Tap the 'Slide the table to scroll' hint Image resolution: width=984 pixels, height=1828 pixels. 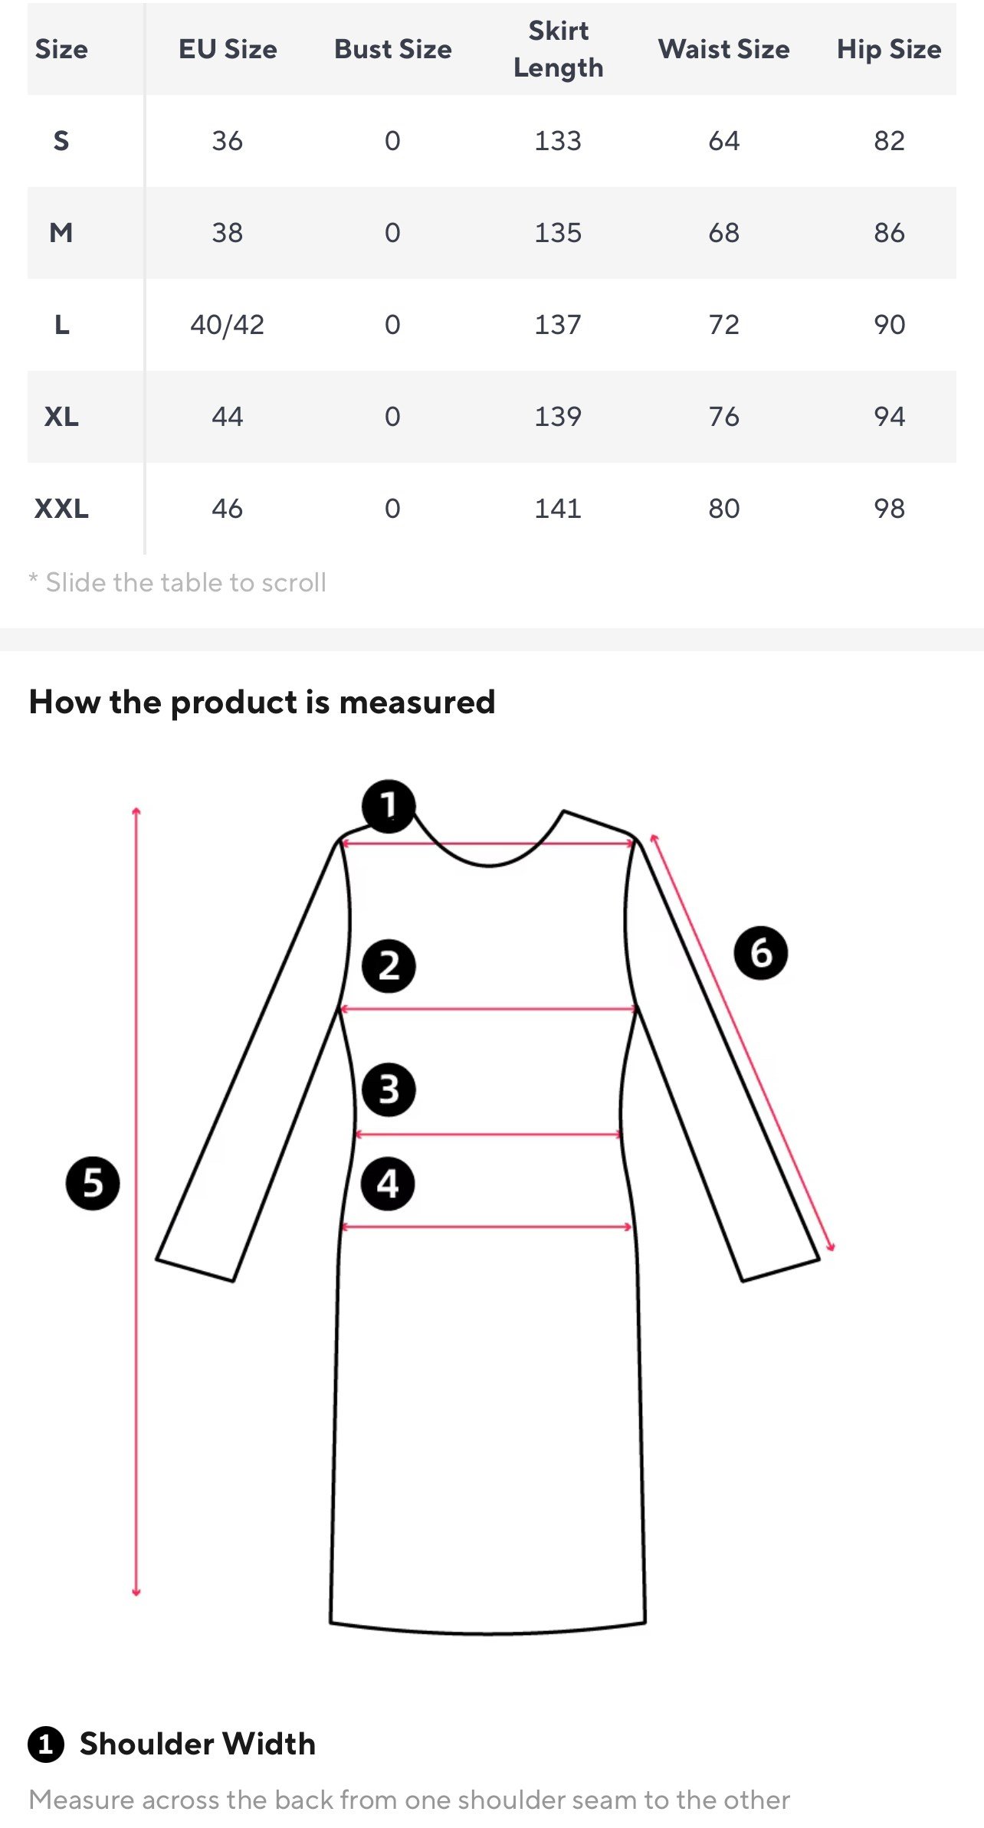[x=178, y=583]
